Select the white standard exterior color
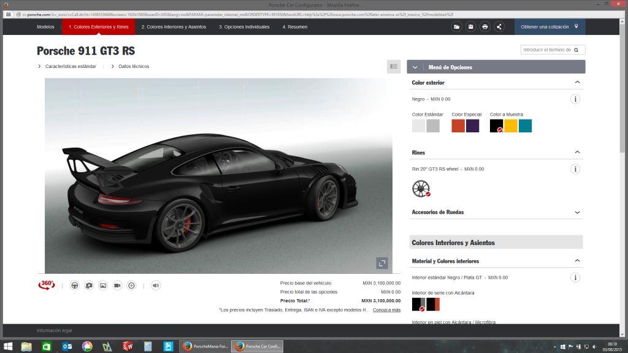This screenshot has height=353, width=628. pos(418,126)
